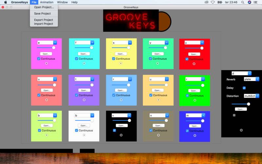This screenshot has width=262, height=164.
Task: Open the Window menu
Action: 62,2
